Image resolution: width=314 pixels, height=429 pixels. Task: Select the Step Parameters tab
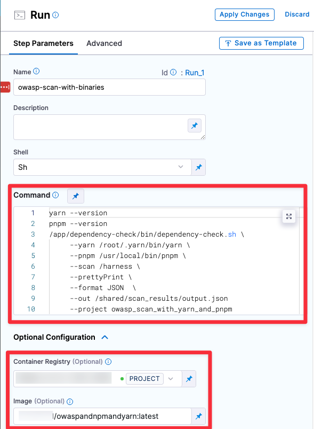pos(43,43)
